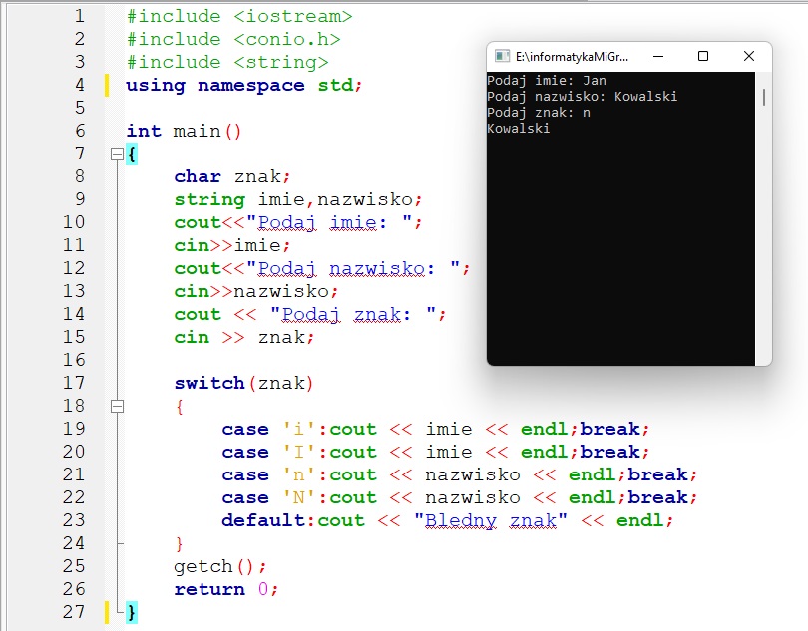
Task: Click console line "Podaj imie: Jan"
Action: 547,81
